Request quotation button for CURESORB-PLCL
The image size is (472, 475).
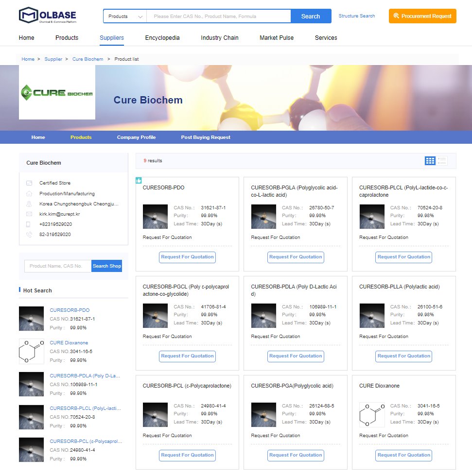click(404, 257)
